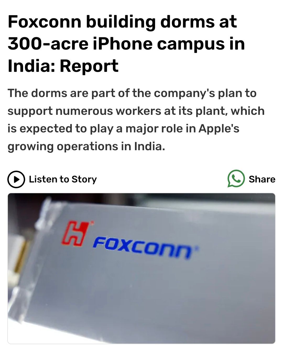Click the summary line starting "support numerous workers"

136,111
